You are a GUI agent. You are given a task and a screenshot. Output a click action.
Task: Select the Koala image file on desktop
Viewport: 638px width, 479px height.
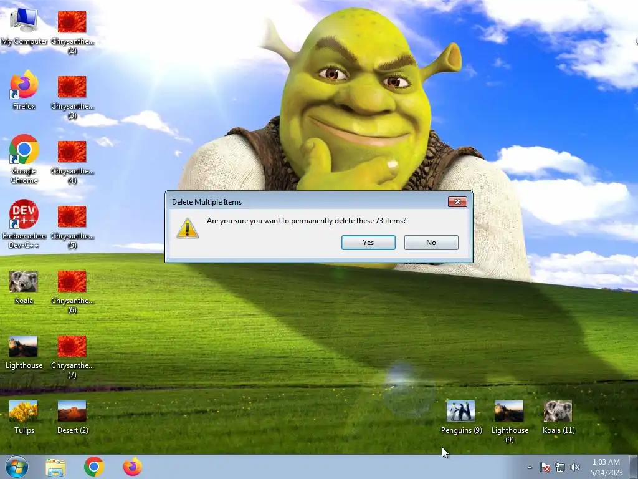point(24,288)
